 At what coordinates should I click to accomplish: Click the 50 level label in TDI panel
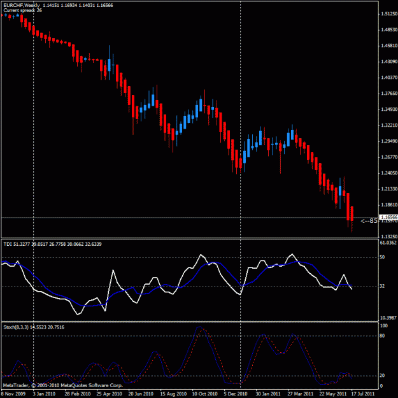click(382, 257)
